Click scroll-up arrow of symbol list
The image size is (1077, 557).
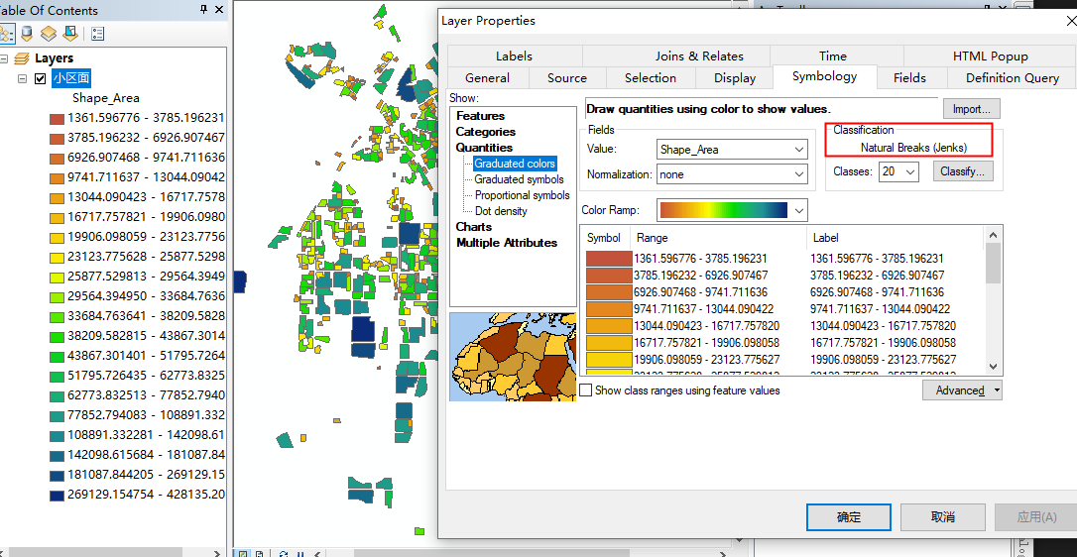(x=994, y=234)
